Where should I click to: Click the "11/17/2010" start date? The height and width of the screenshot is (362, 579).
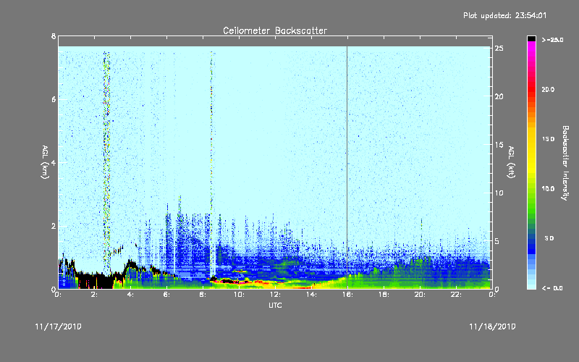point(59,327)
